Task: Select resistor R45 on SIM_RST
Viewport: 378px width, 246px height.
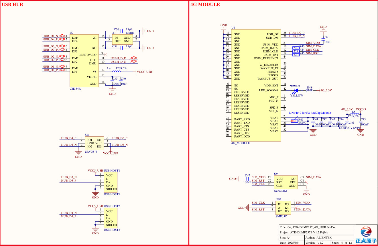Action: click(x=296, y=55)
